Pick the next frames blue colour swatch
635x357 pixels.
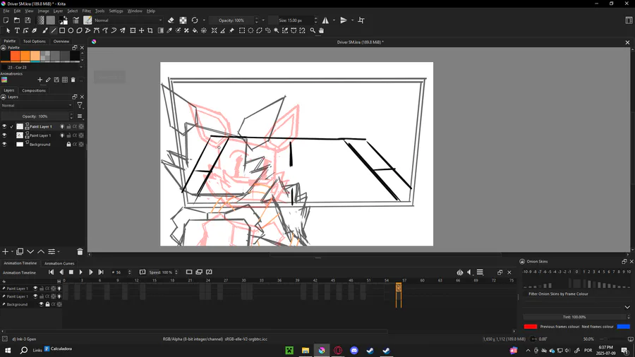click(624, 327)
